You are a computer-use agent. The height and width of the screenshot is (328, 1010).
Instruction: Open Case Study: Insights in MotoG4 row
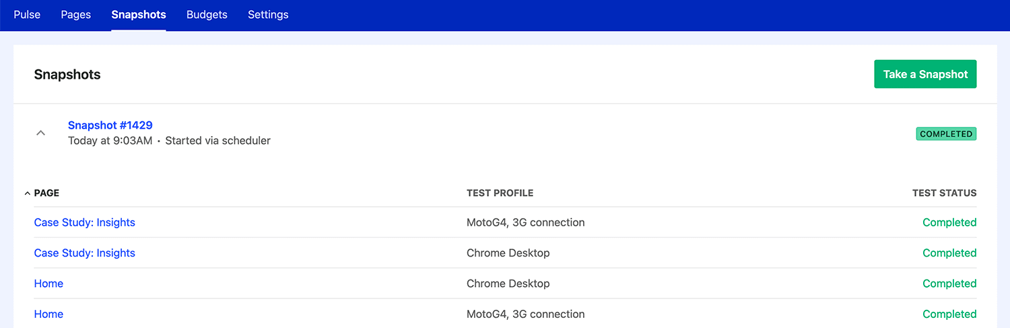84,222
